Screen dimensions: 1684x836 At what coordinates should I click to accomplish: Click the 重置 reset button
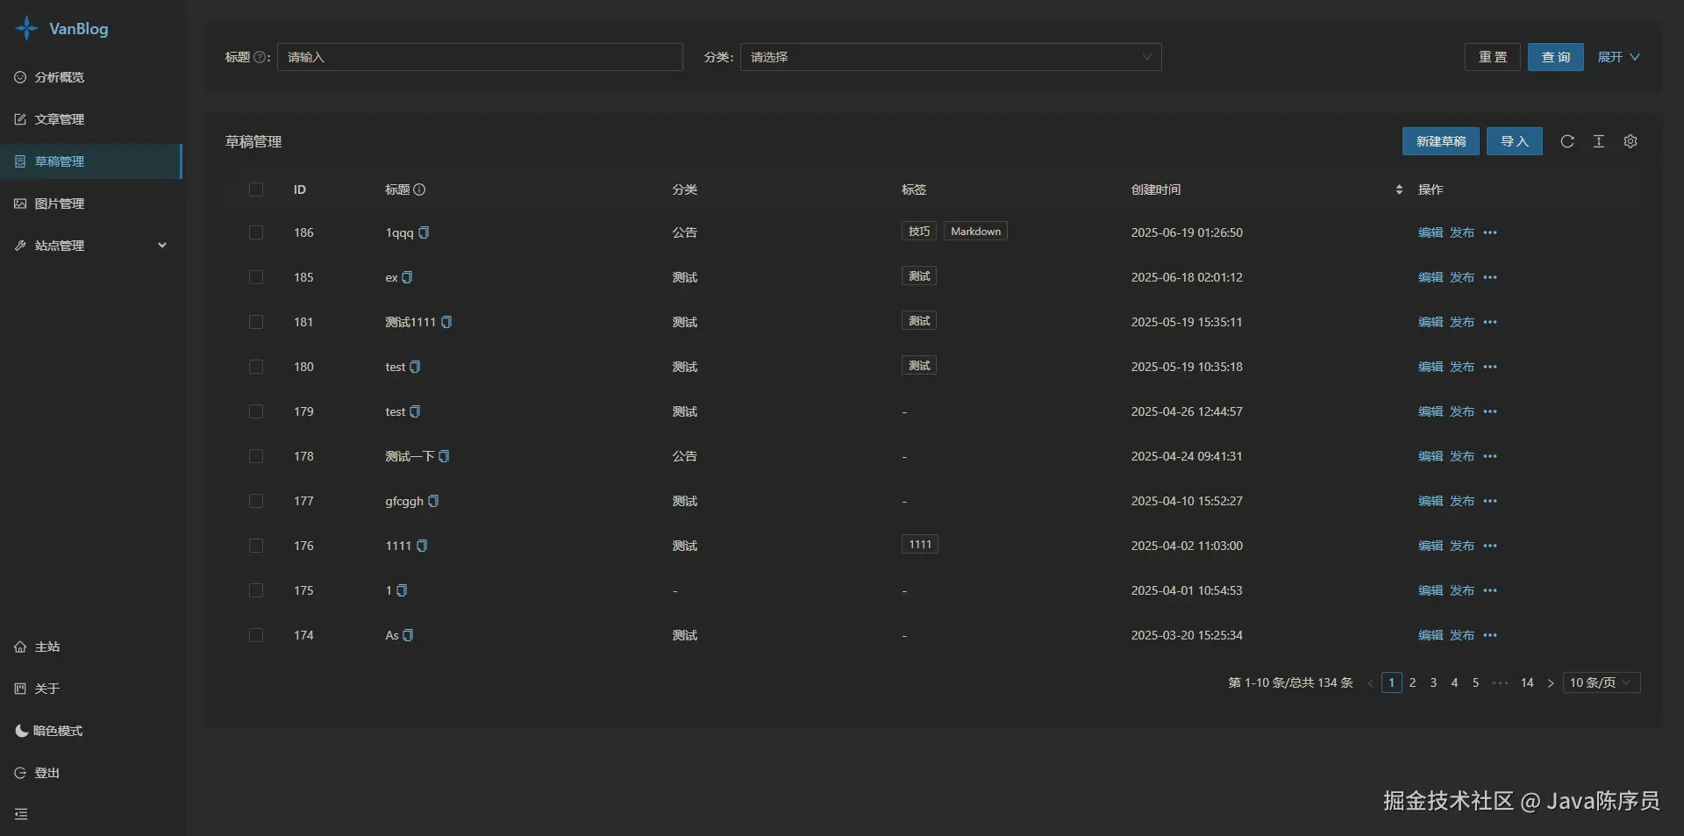pyautogui.click(x=1493, y=57)
